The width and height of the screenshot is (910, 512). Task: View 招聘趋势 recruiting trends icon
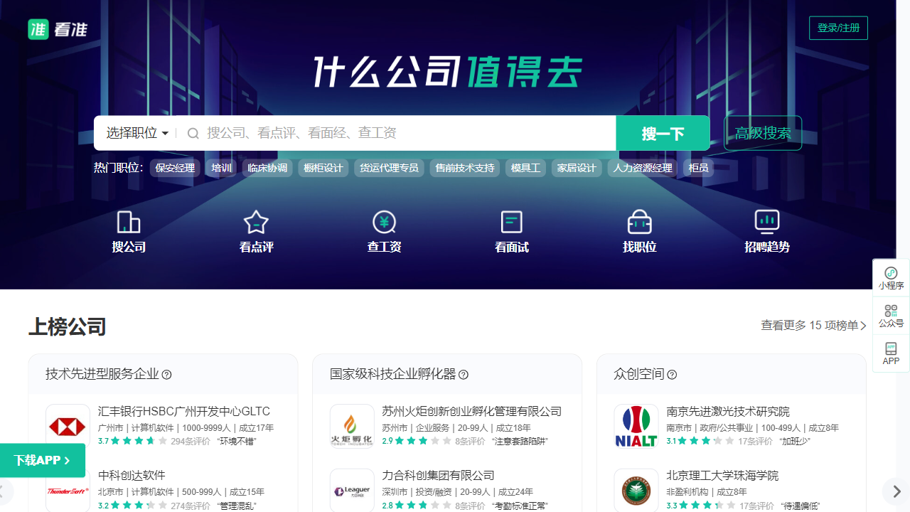click(x=766, y=230)
